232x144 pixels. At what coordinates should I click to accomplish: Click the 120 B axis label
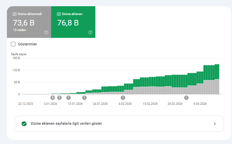tap(16, 70)
